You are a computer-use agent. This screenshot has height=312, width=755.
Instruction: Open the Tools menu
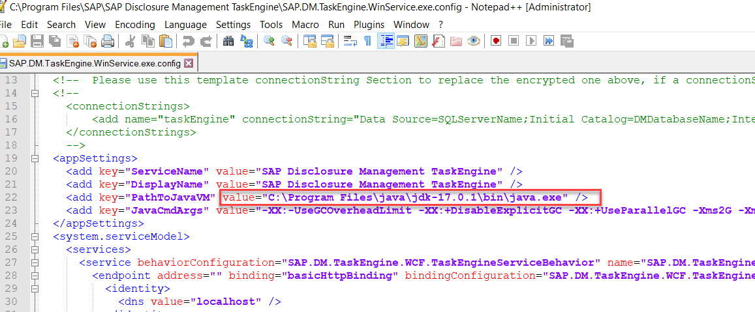coord(271,25)
